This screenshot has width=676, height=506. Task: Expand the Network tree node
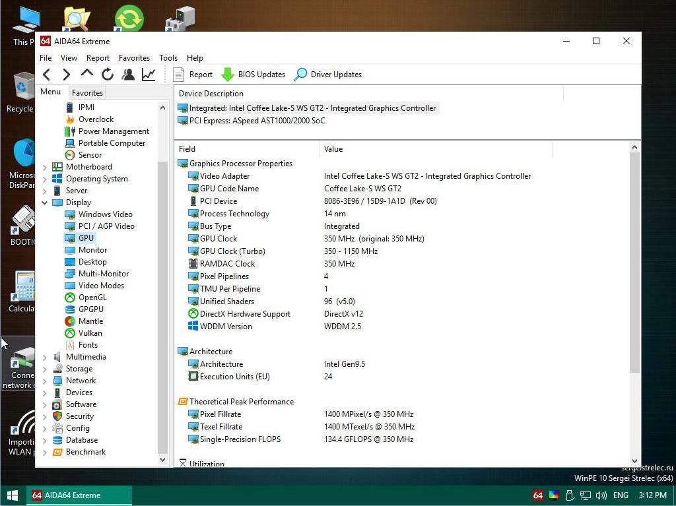(45, 381)
